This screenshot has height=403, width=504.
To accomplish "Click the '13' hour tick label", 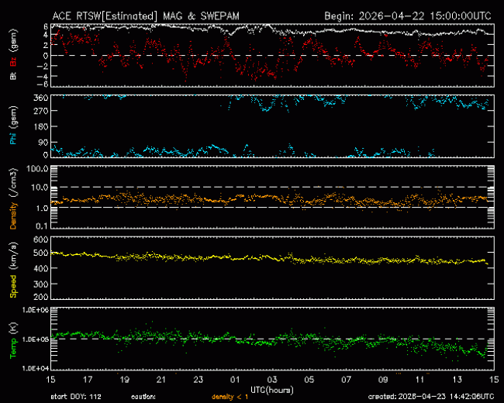I will 457,380.
